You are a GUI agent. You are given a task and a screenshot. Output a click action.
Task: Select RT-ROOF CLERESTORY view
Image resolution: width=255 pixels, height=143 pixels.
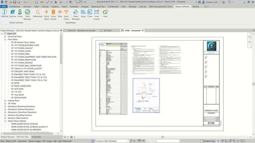(x=21, y=86)
